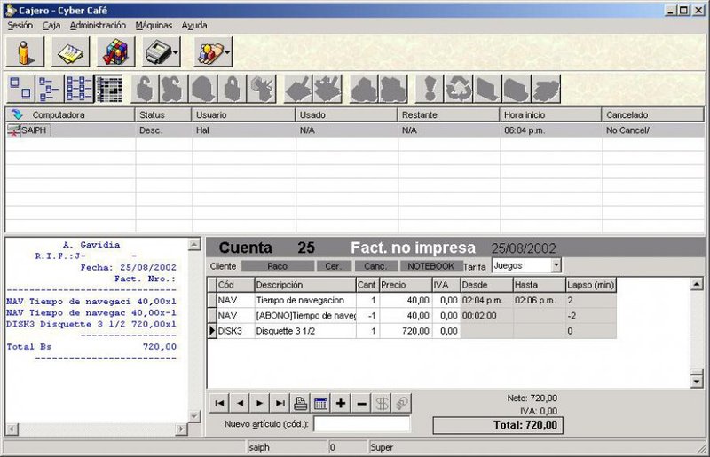Switch machines list to list view
Viewport: 710px width, 457px height.
[x=79, y=89]
